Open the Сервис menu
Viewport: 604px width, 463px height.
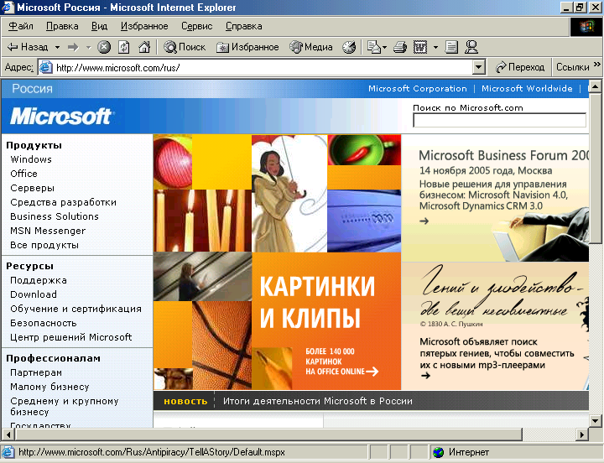(x=197, y=26)
